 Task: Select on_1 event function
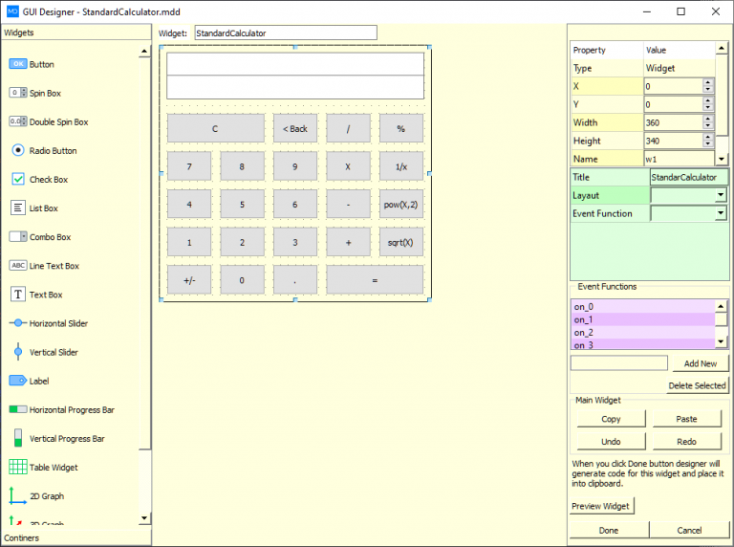pyautogui.click(x=643, y=319)
